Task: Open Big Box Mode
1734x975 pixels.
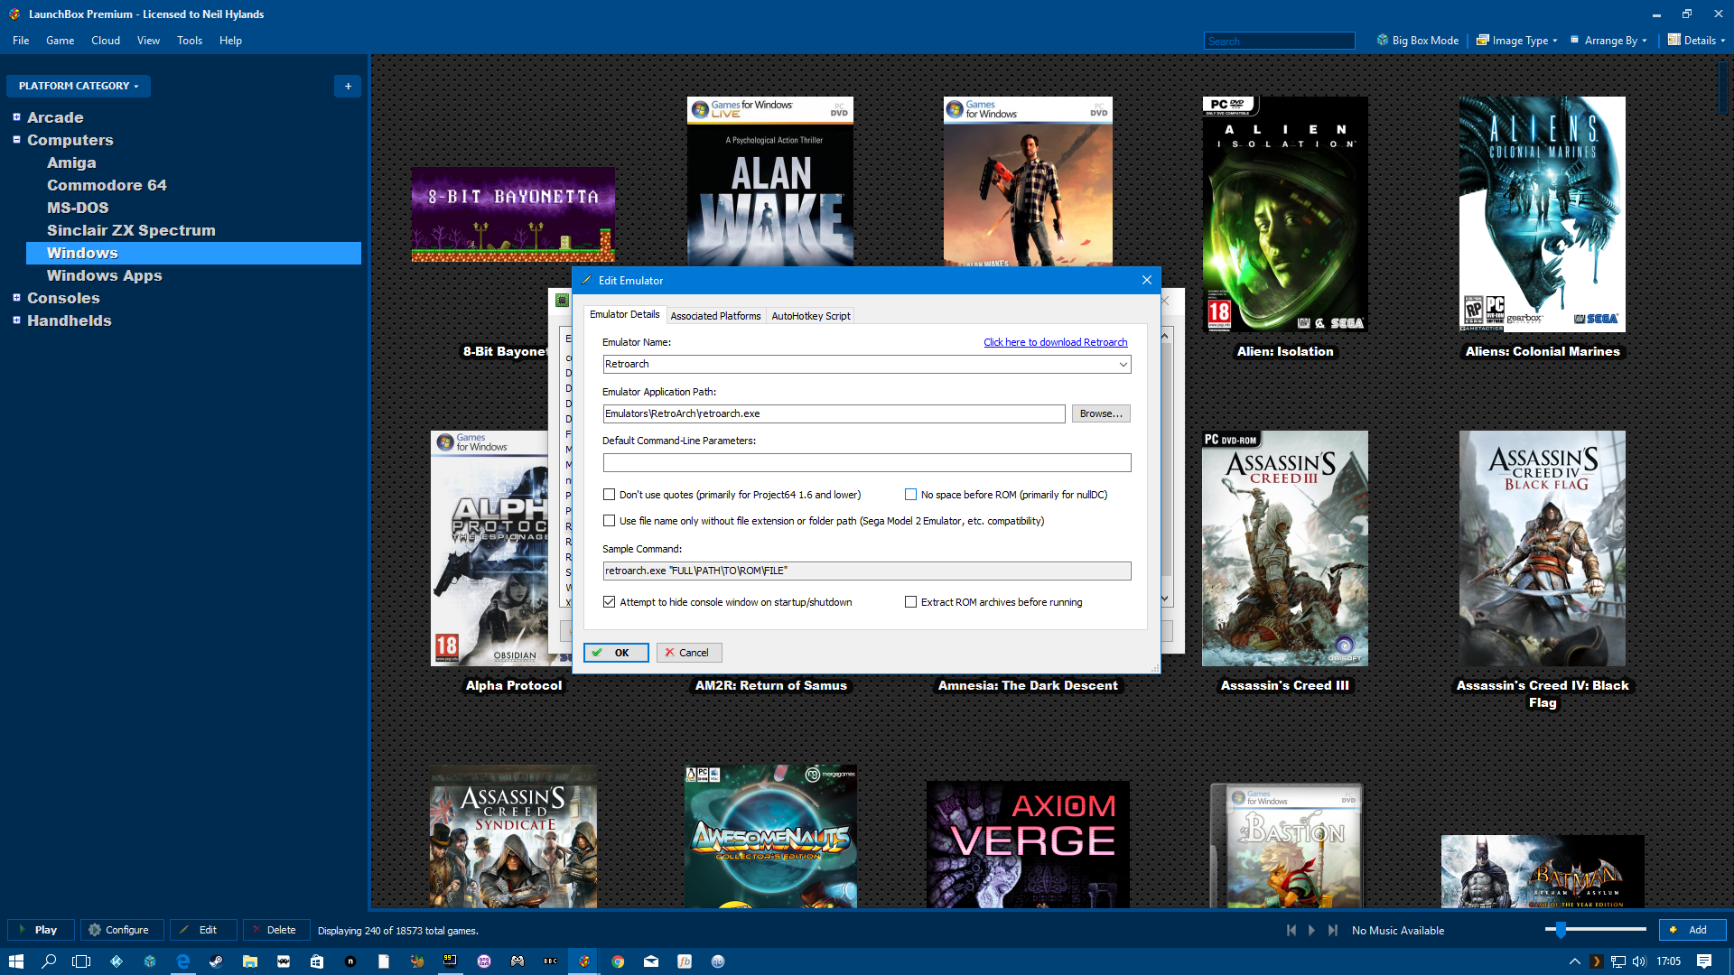Action: coord(1418,41)
